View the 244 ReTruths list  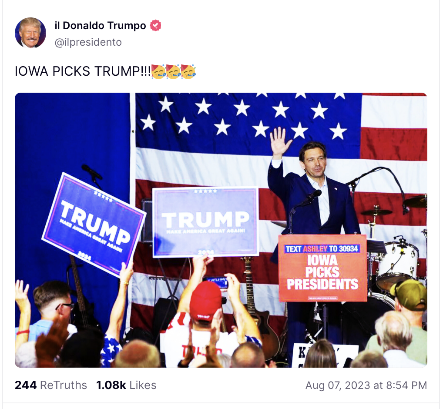pos(51,385)
